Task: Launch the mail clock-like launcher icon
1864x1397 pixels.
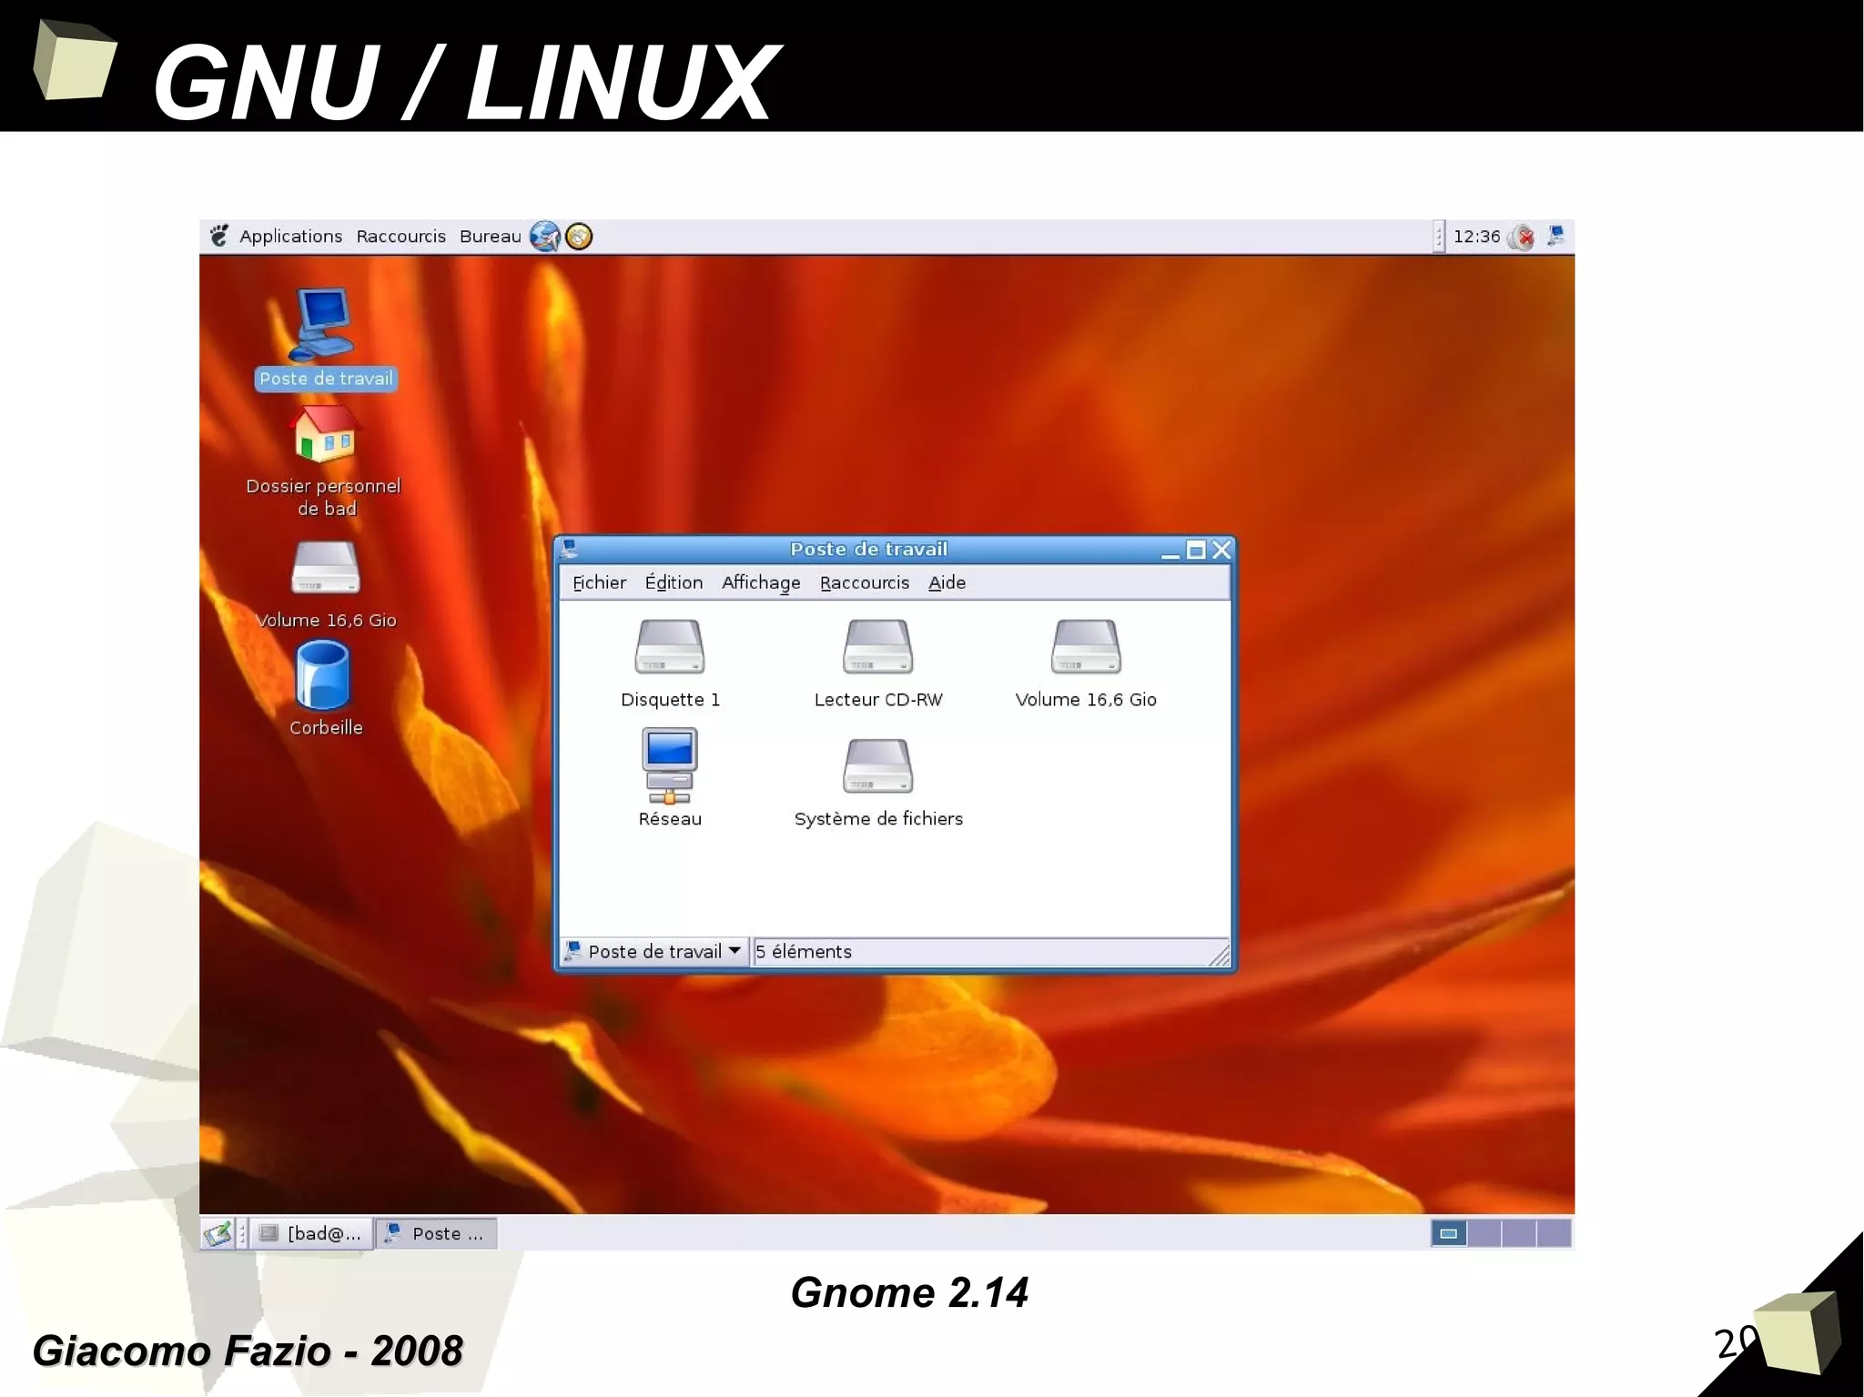Action: pos(579,237)
